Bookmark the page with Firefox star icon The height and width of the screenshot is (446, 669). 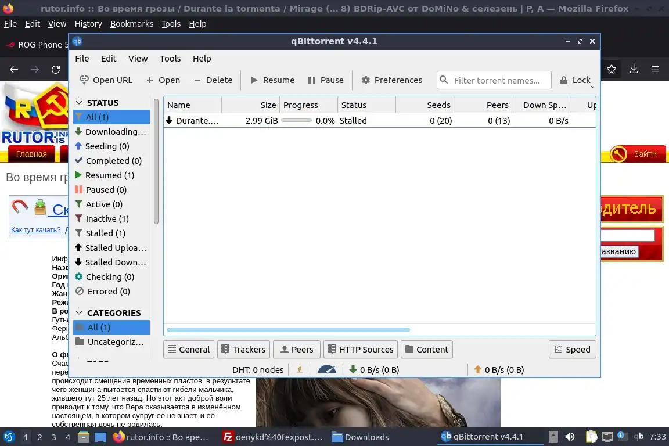point(612,69)
